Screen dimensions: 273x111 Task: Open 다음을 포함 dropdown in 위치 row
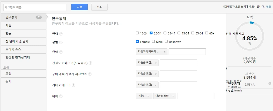pyautogui.click(x=165, y=96)
